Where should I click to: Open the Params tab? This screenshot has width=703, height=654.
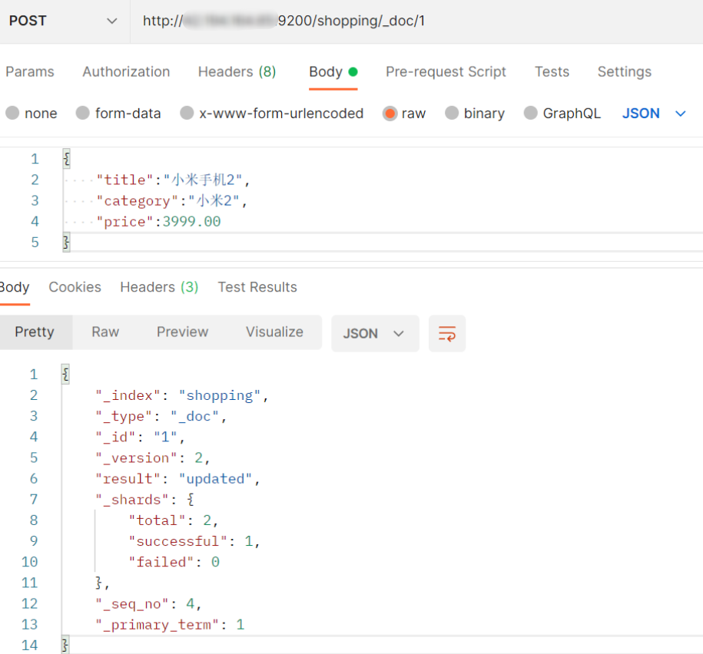(30, 72)
